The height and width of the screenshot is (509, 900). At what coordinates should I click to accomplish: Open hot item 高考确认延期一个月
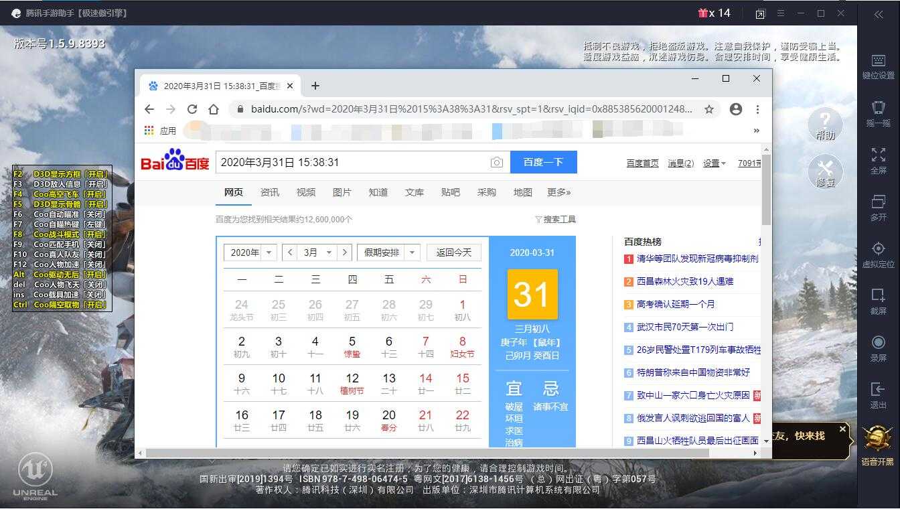pos(676,304)
